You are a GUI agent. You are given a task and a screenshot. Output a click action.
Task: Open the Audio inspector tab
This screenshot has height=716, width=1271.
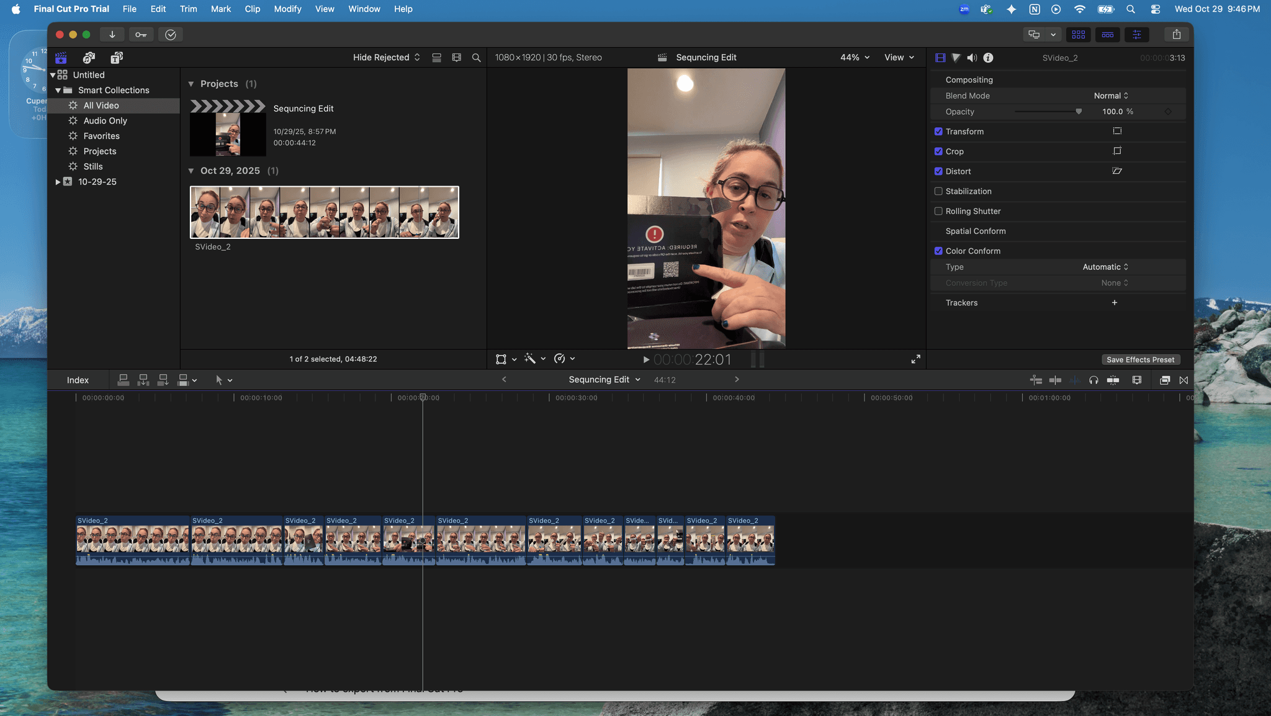click(x=972, y=58)
